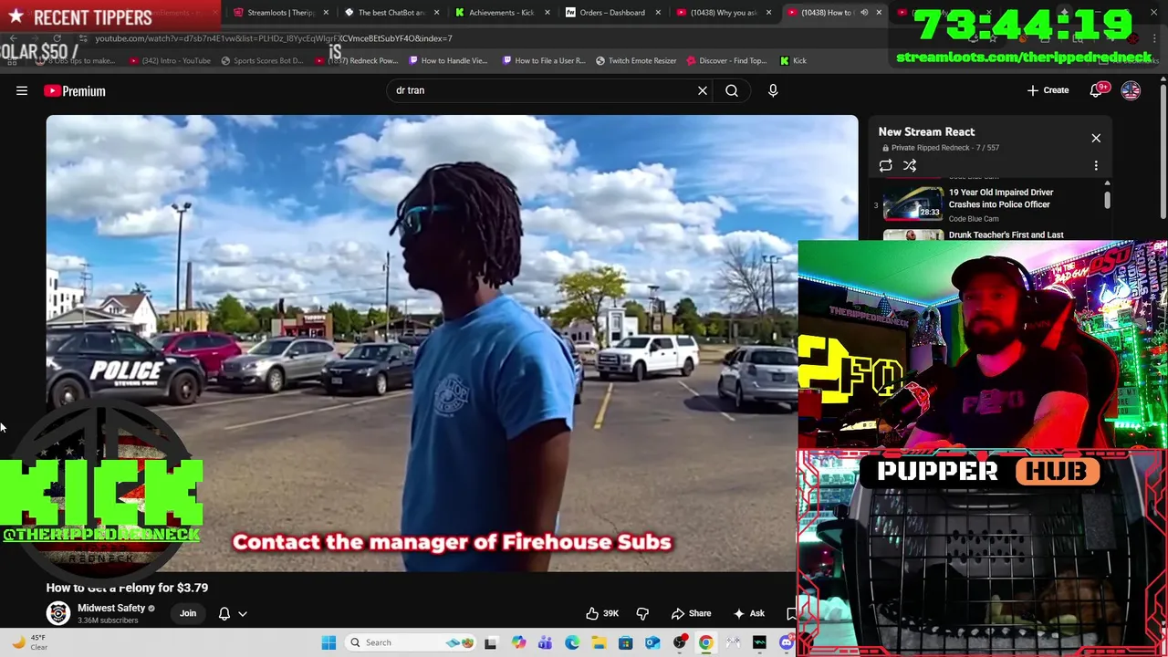The image size is (1168, 657).
Task: Click the browser address bar URL
Action: point(274,38)
